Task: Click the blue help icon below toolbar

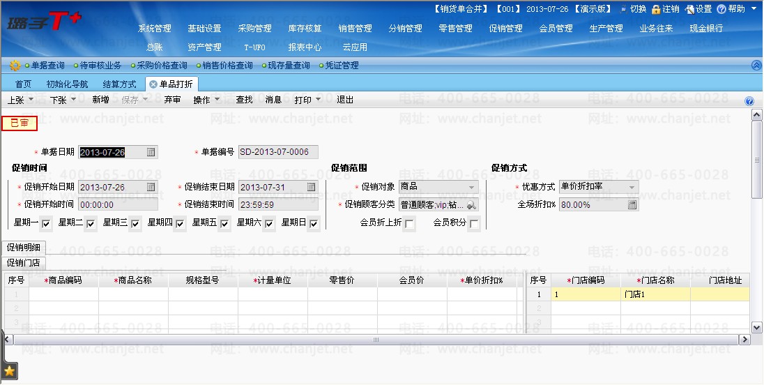Action: (749, 101)
